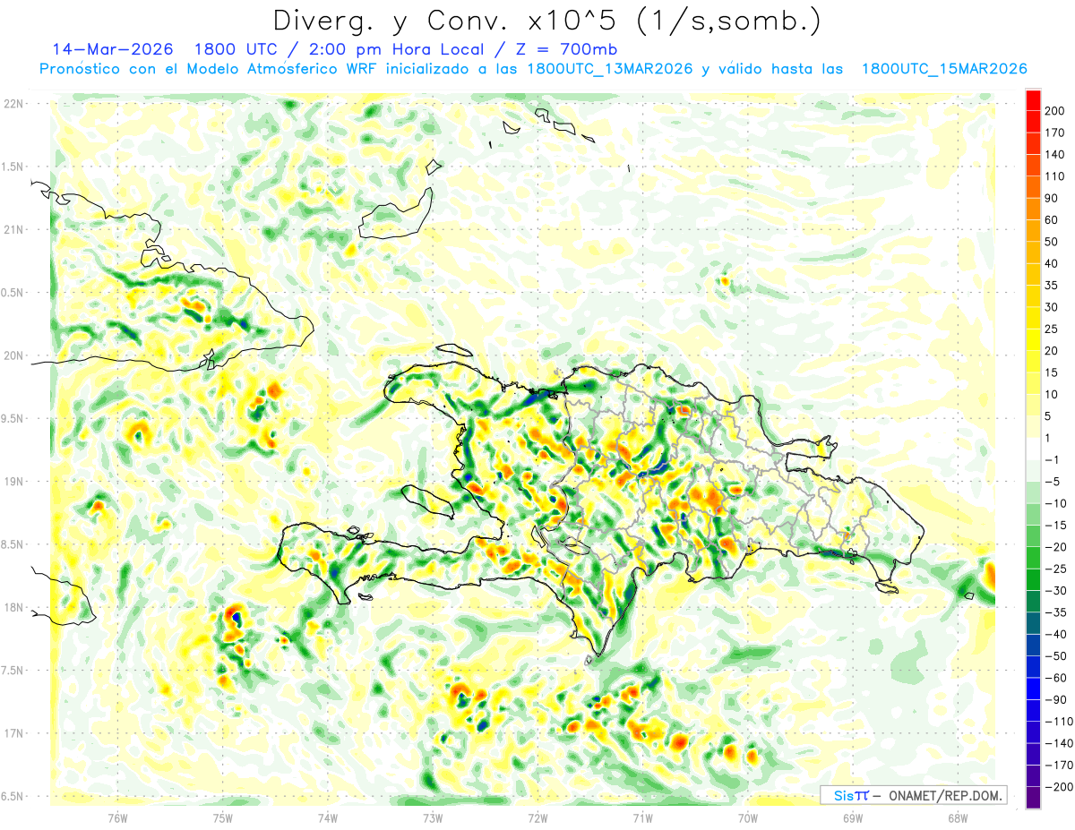Click the '69W' longitude axis label

pos(852,817)
